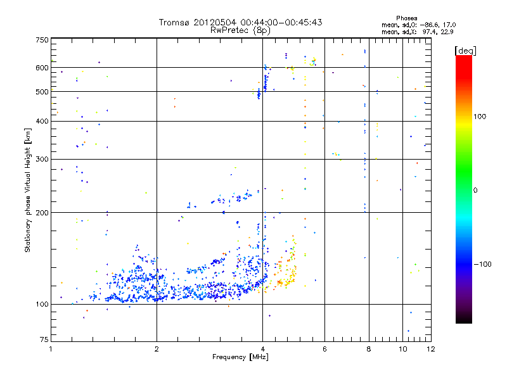This screenshot has width=507, height=380.
Task: Click the colorbar '-100' tick label
Action: point(483,264)
